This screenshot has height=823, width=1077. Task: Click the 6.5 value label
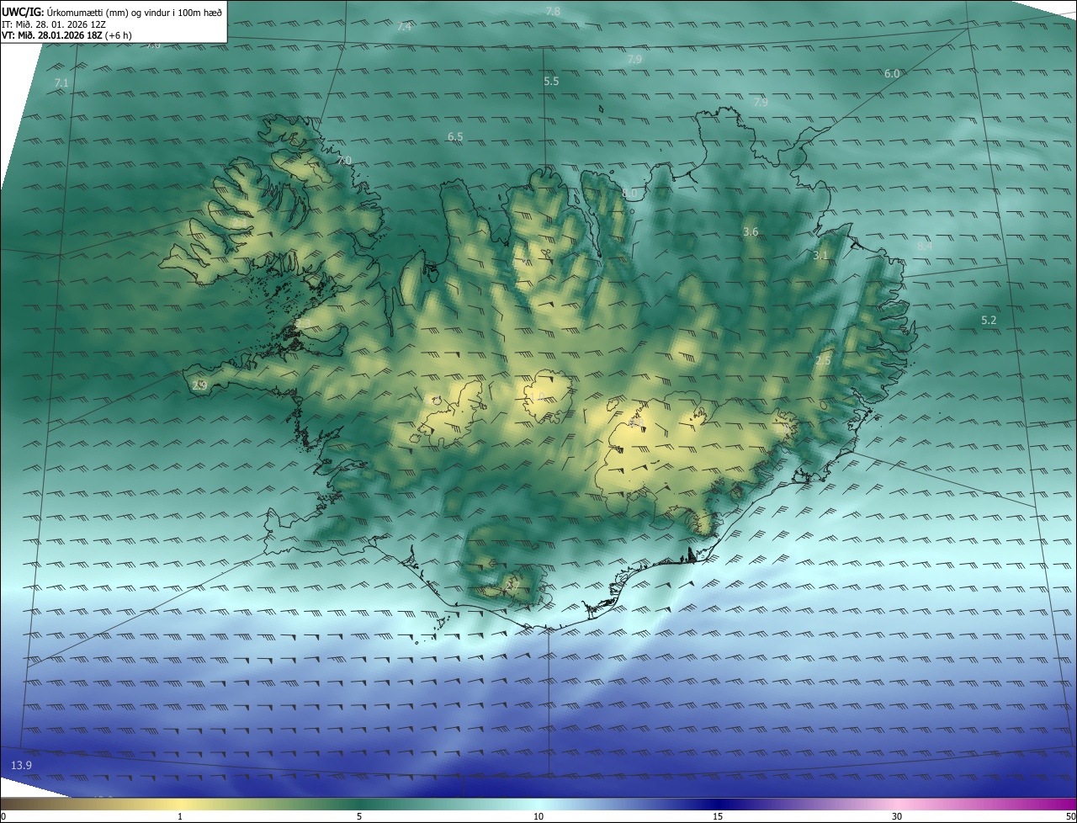(455, 136)
